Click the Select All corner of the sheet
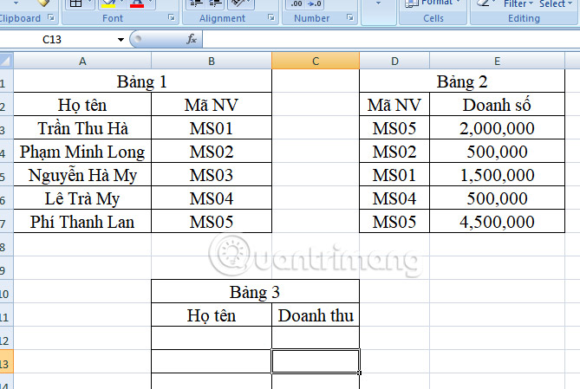The width and height of the screenshot is (580, 389). click(5, 61)
